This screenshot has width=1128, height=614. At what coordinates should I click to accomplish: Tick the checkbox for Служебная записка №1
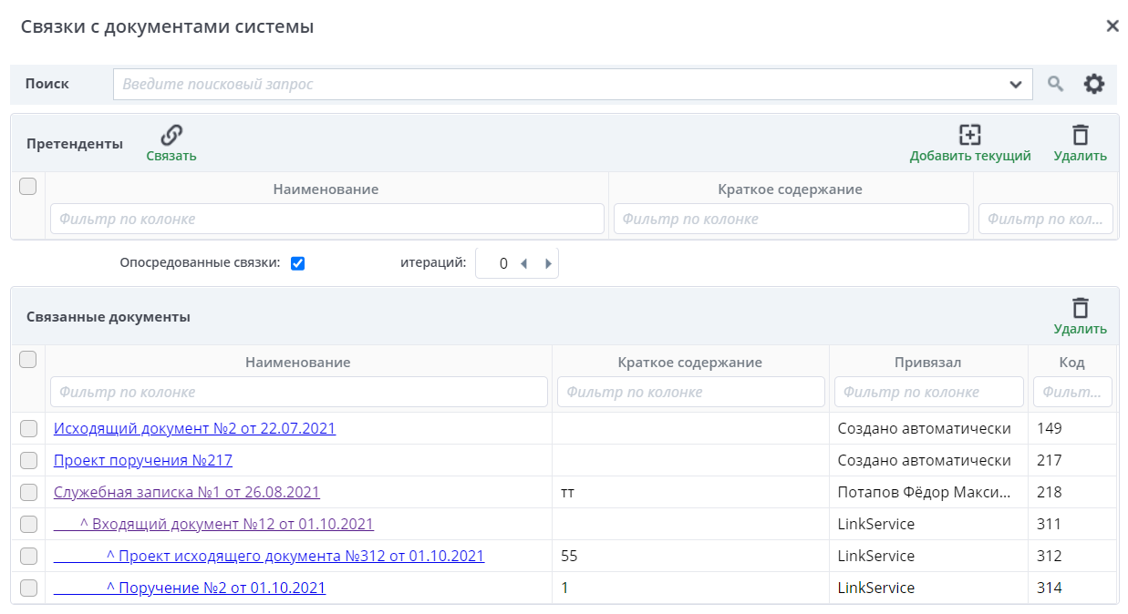28,493
